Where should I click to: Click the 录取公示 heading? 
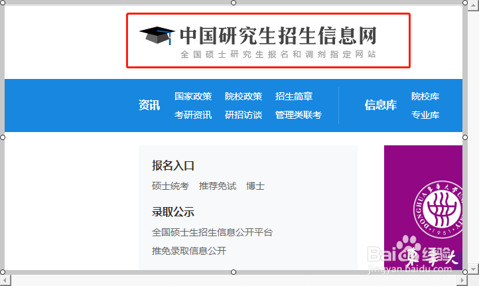(x=173, y=212)
